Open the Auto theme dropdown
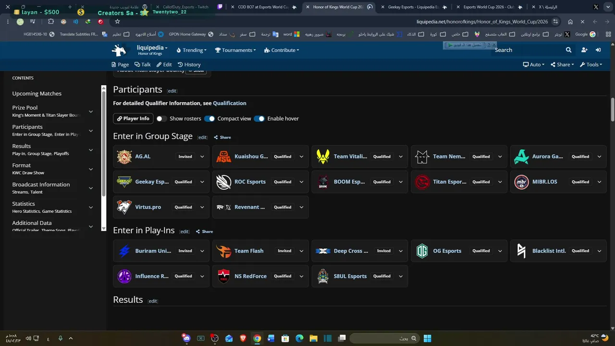 [x=534, y=64]
